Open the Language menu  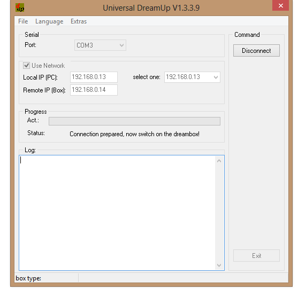point(49,21)
